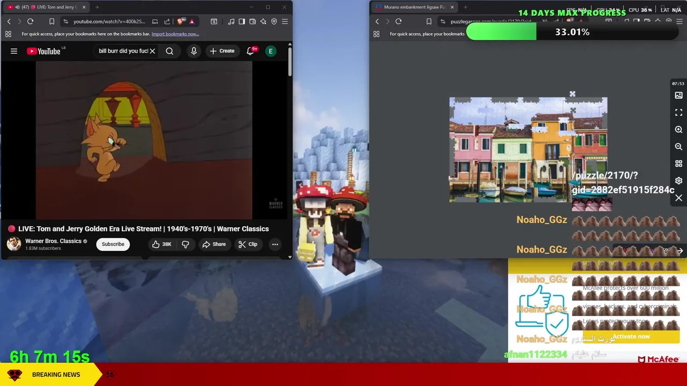Screen dimensions: 687x386
Task: Bookmark the YouTube page
Action: pyautogui.click(x=52, y=21)
